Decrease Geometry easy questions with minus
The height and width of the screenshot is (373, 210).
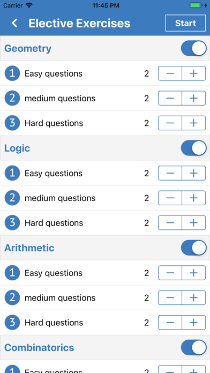click(170, 73)
